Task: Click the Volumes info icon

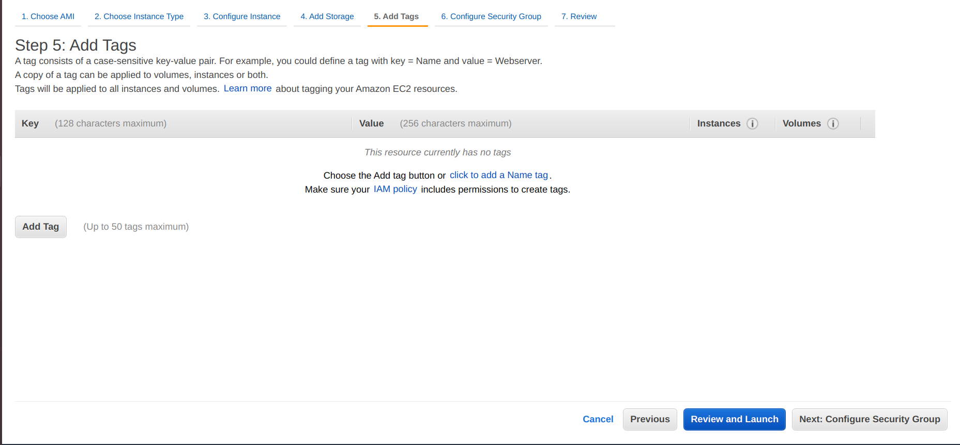Action: pos(832,124)
